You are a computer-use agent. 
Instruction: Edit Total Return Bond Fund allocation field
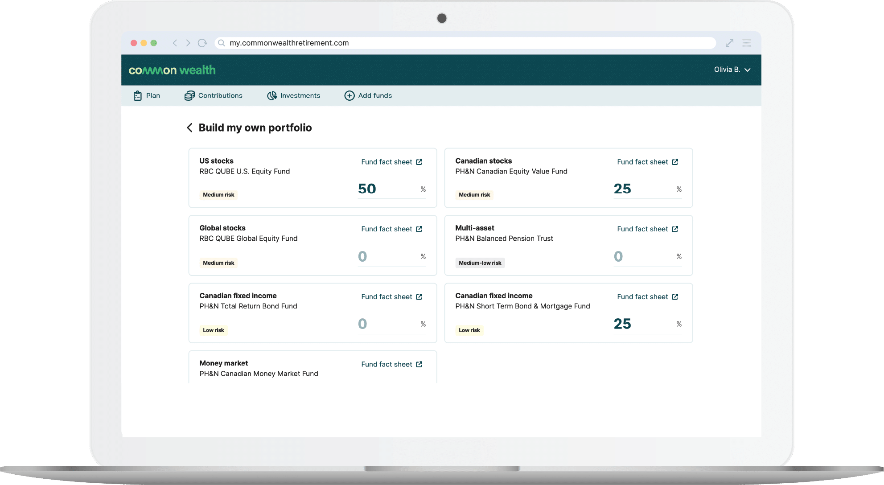coord(391,324)
